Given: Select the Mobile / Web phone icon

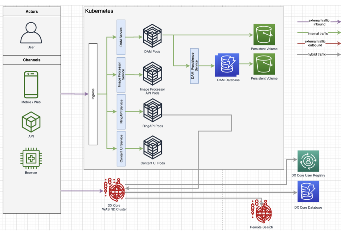Looking at the screenshot, I should click(31, 84).
